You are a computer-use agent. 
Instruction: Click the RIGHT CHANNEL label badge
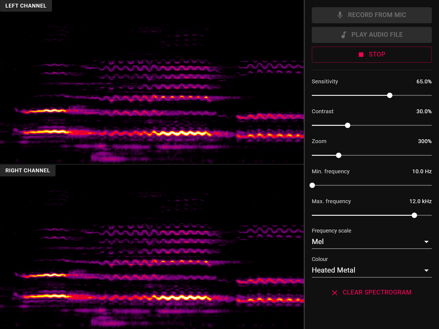click(28, 170)
